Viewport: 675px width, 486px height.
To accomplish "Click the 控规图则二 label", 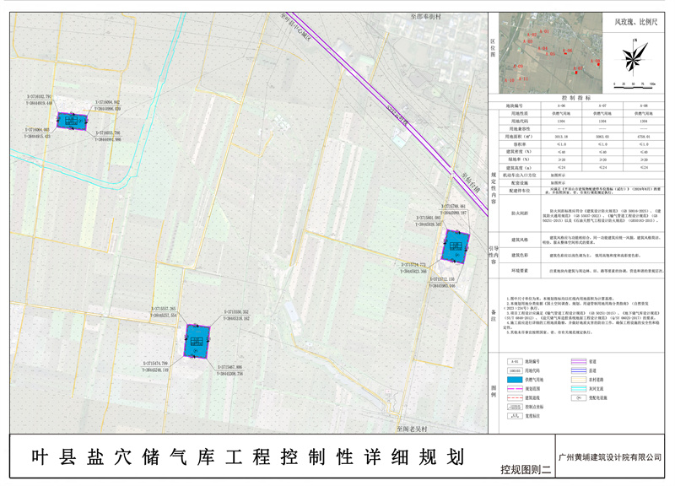I will click(x=524, y=468).
